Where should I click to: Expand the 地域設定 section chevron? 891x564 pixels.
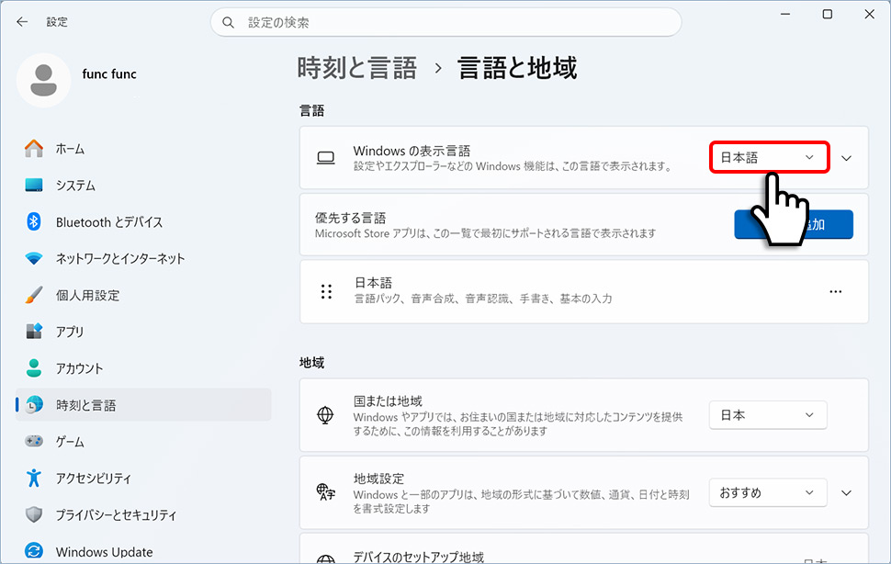(847, 492)
